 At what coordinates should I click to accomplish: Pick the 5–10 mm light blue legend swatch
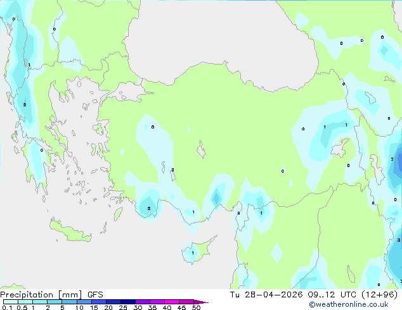[x=69, y=302]
